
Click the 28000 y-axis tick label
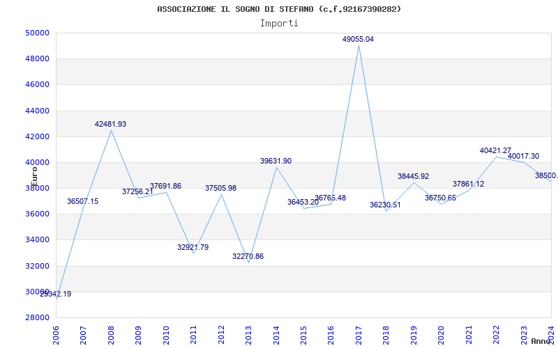tap(38, 318)
